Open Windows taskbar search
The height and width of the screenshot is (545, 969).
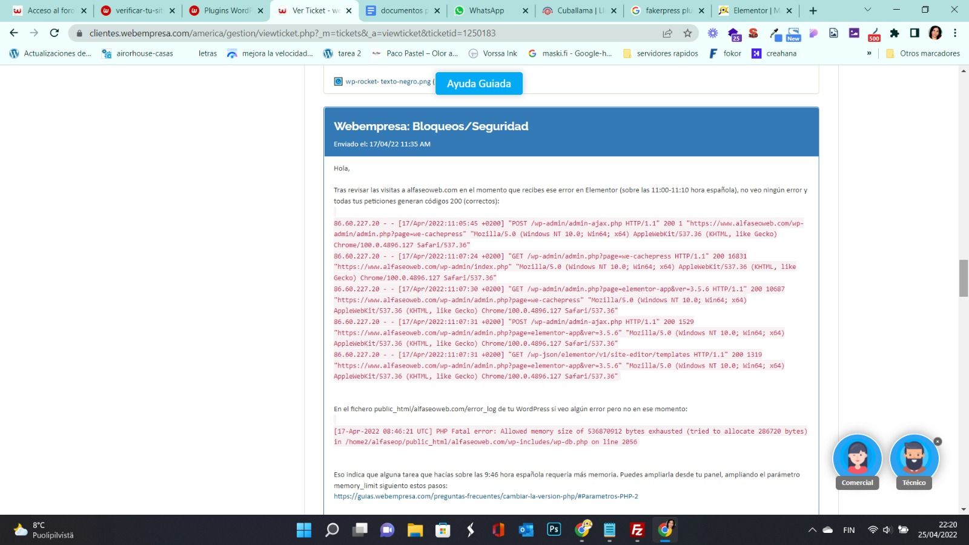pos(332,530)
